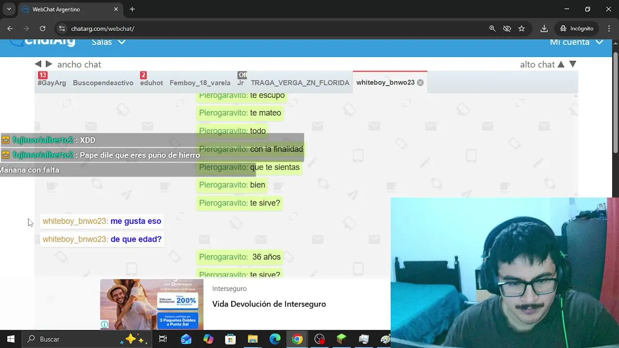Open the Femboy_18_varela chat tab
The height and width of the screenshot is (348, 619).
point(200,83)
